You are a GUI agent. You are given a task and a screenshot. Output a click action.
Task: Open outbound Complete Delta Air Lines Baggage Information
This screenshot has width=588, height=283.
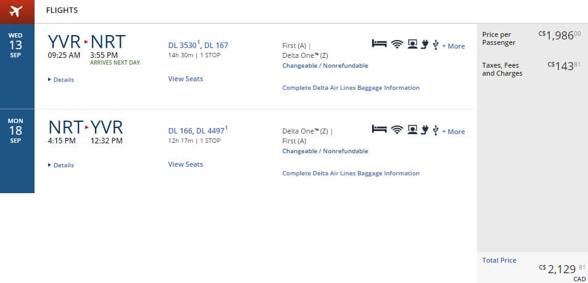click(350, 88)
